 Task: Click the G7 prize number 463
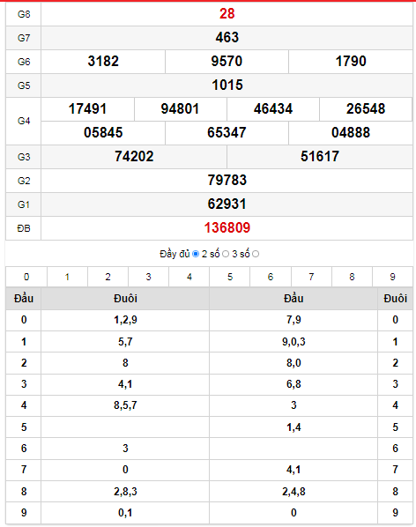(x=227, y=37)
